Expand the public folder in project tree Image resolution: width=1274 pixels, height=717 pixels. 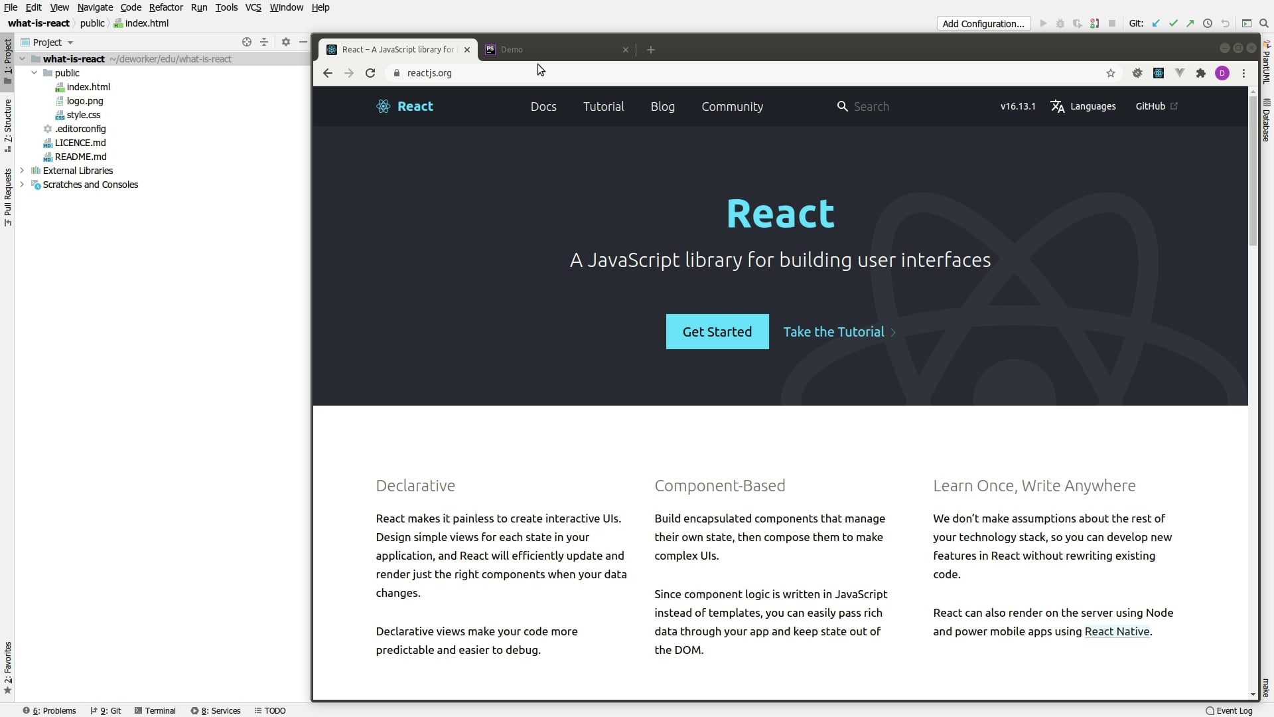(x=34, y=72)
